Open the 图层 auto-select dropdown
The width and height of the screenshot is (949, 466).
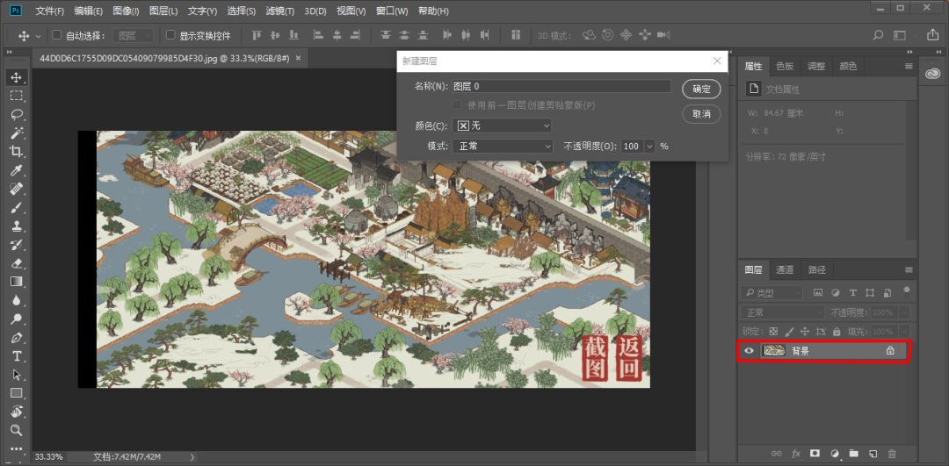click(134, 36)
